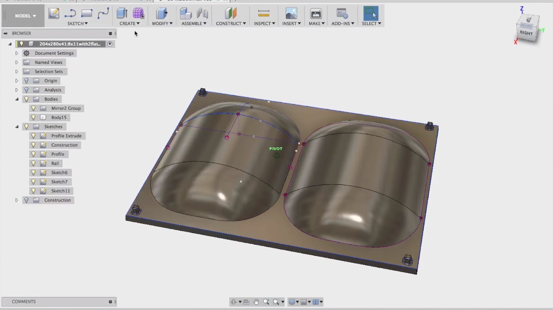This screenshot has width=553, height=310.
Task: Click the Measure ruler icon
Action: tap(264, 13)
